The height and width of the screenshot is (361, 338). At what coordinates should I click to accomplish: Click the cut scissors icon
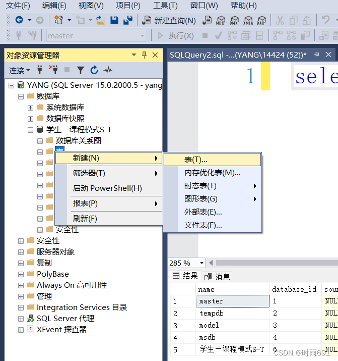pos(280,20)
